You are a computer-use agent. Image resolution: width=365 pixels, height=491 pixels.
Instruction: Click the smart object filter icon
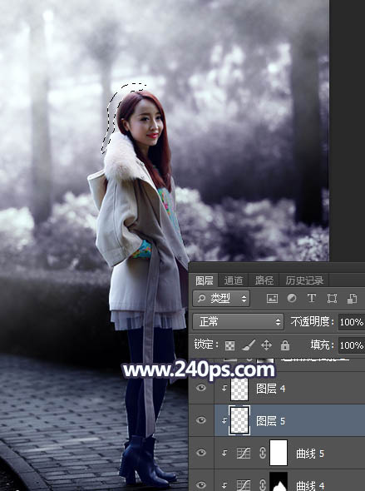coord(352,299)
